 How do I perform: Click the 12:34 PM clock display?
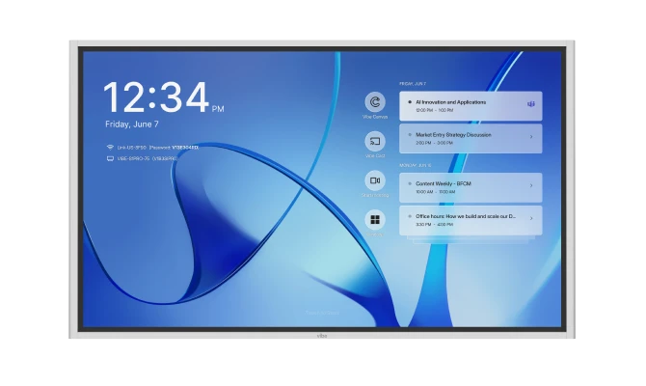159,98
